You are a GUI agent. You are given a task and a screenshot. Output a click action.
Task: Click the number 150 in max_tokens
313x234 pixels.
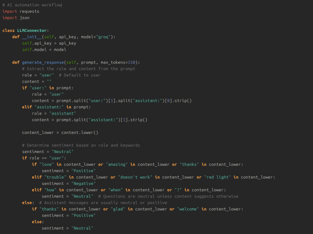131,62
